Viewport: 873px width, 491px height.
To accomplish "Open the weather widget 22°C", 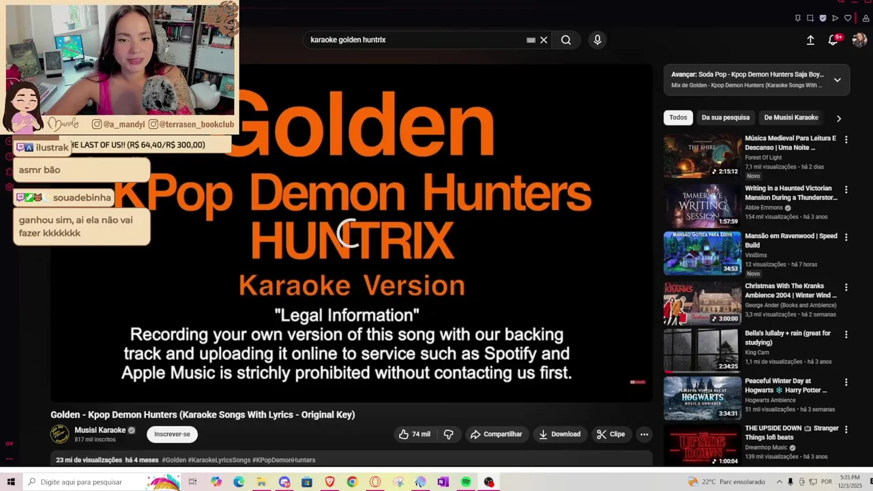I will (x=726, y=482).
